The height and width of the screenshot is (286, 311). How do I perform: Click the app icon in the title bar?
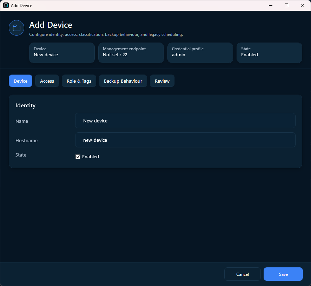pyautogui.click(x=6, y=5)
